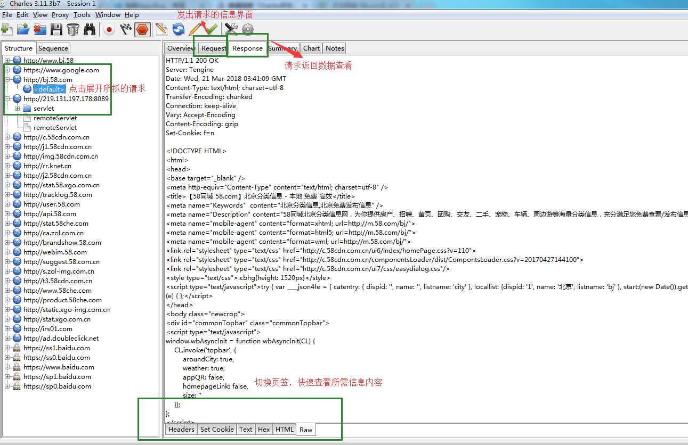The width and height of the screenshot is (688, 445).
Task: Select the http://j1.58cdn.com.cn host row
Action: pyautogui.click(x=58, y=147)
